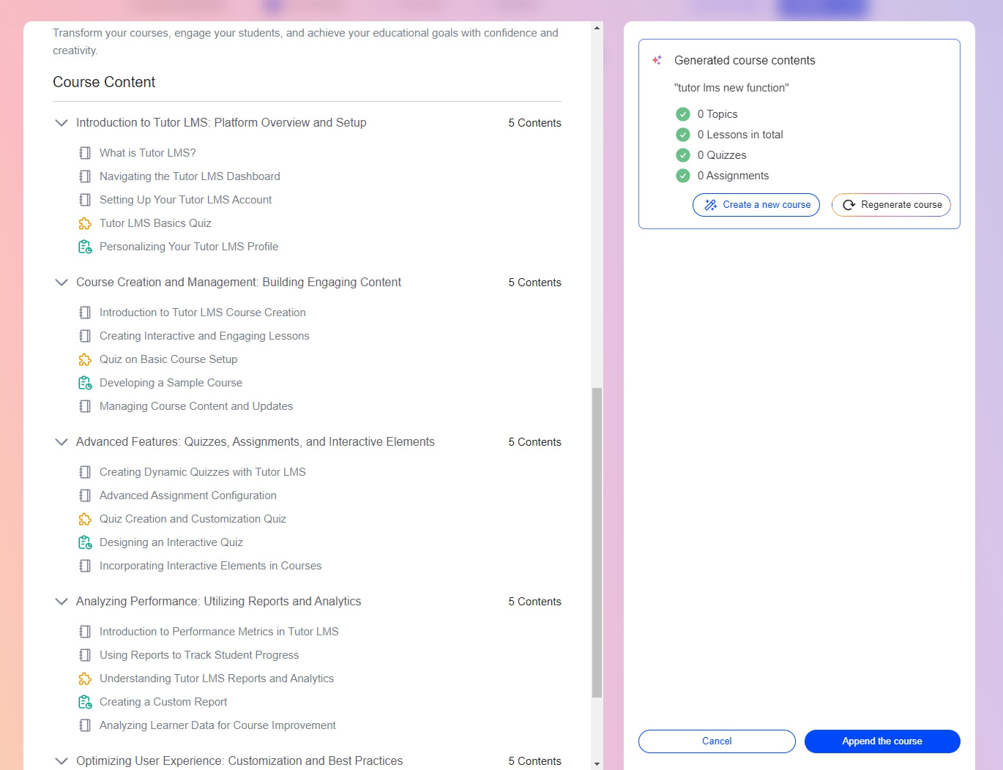Click assignment icon beside Personalizing Your Tutor LMS Profile

85,247
